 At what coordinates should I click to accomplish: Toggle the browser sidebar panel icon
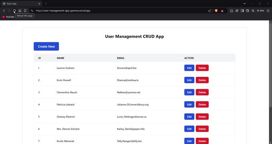pyautogui.click(x=242, y=11)
